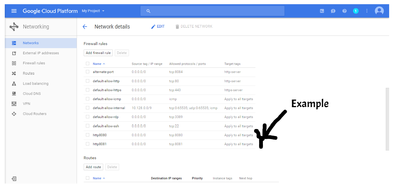Go back using the left arrow
Viewport: 409px width, 188px height.
click(x=85, y=27)
